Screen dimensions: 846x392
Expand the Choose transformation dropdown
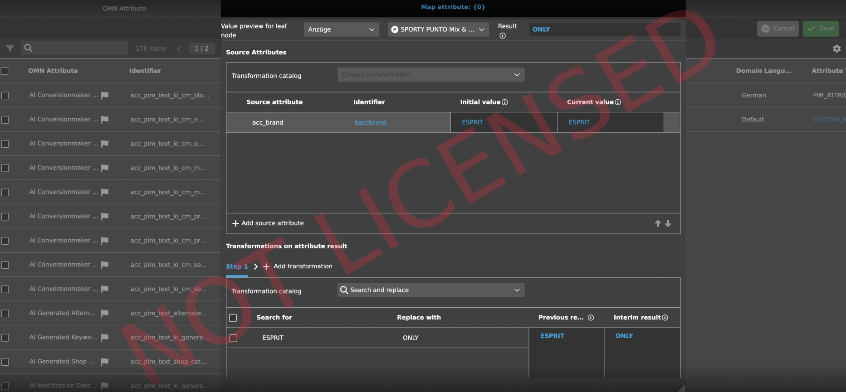(x=430, y=75)
